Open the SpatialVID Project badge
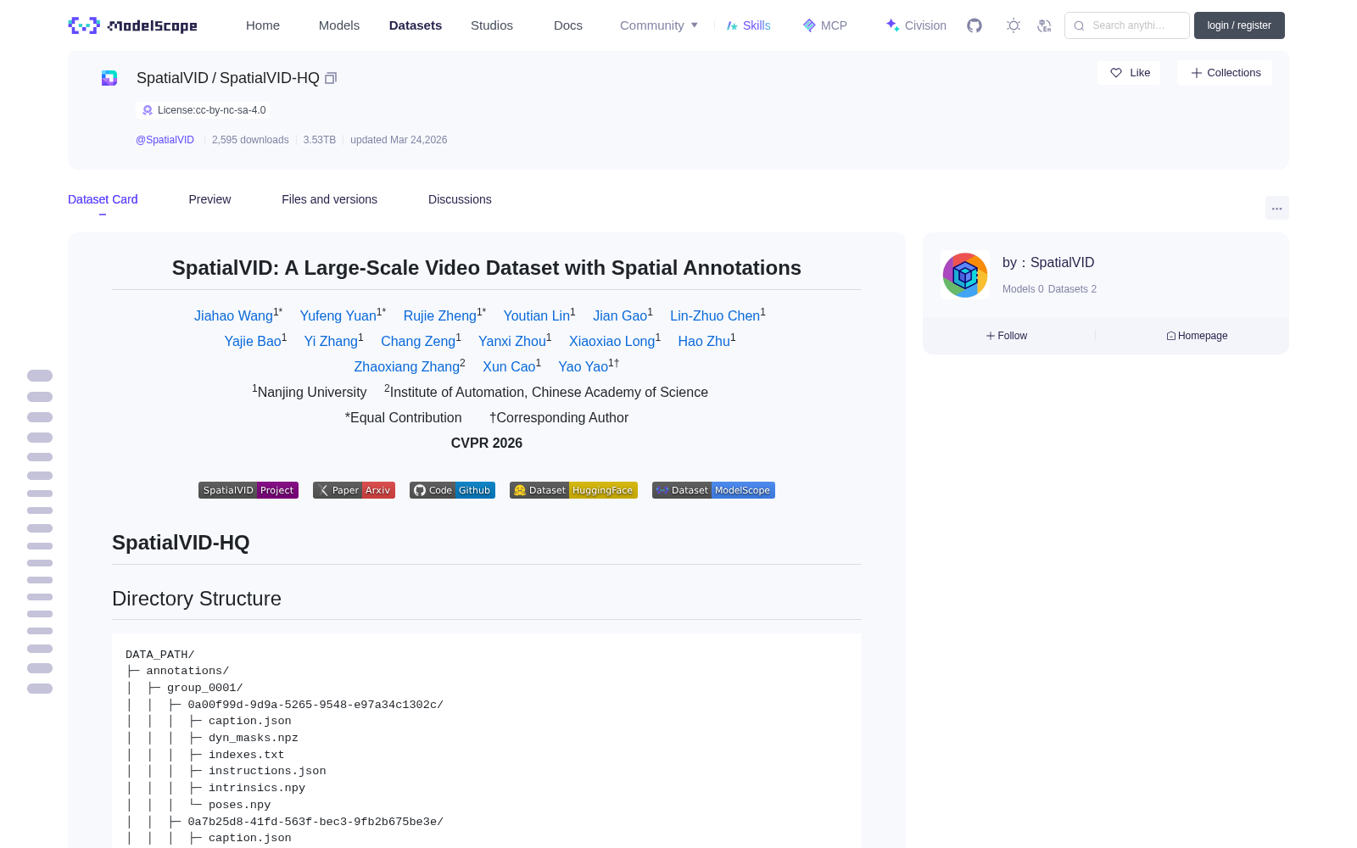 click(249, 490)
